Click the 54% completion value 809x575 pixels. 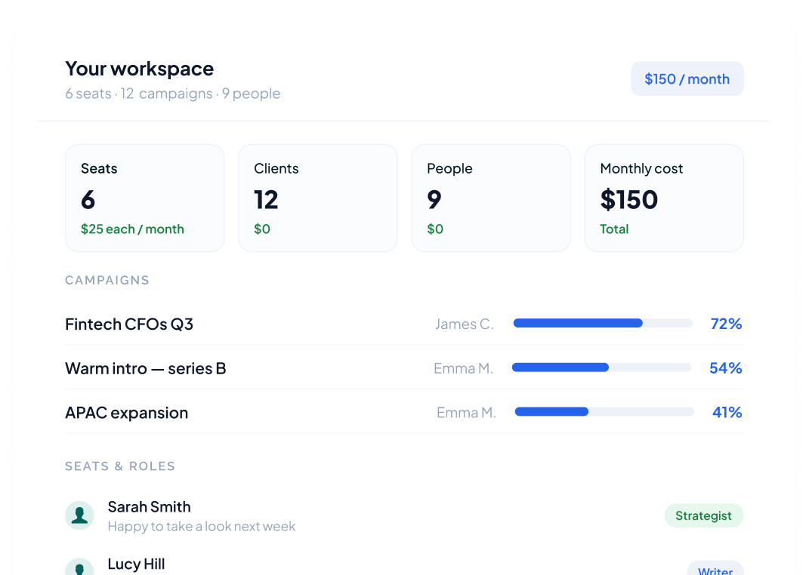(726, 368)
